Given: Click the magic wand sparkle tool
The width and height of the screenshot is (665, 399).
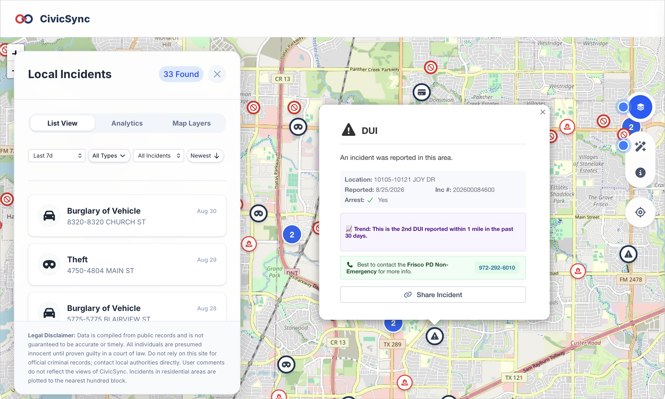Looking at the screenshot, I should pyautogui.click(x=640, y=146).
